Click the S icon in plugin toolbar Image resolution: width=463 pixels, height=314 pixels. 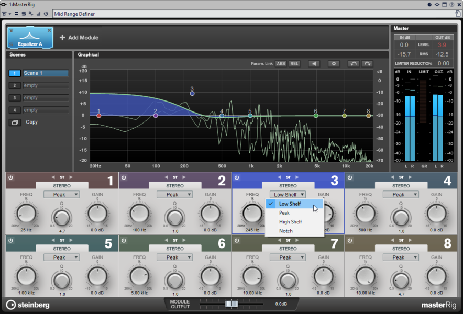[24, 14]
